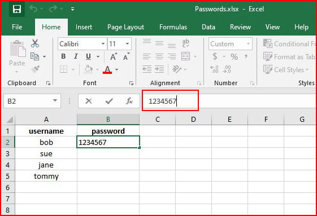Click Align Right icon
The width and height of the screenshot is (317, 216).
pyautogui.click(x=172, y=56)
